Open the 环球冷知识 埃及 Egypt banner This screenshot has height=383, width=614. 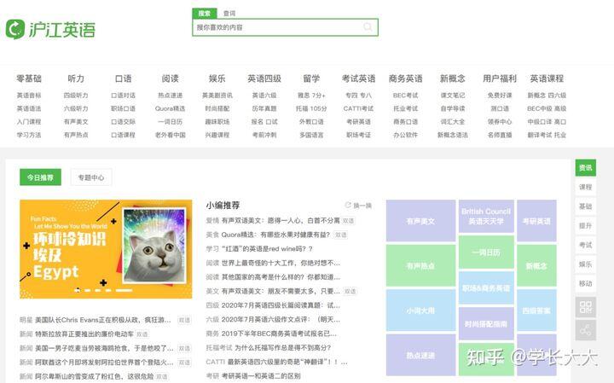point(106,249)
